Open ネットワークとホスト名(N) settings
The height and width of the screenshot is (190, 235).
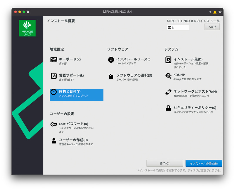pyautogui.click(x=195, y=91)
